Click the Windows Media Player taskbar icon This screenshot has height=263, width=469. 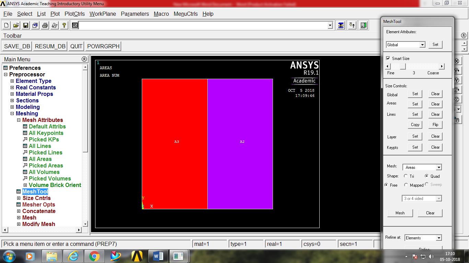click(x=30, y=256)
